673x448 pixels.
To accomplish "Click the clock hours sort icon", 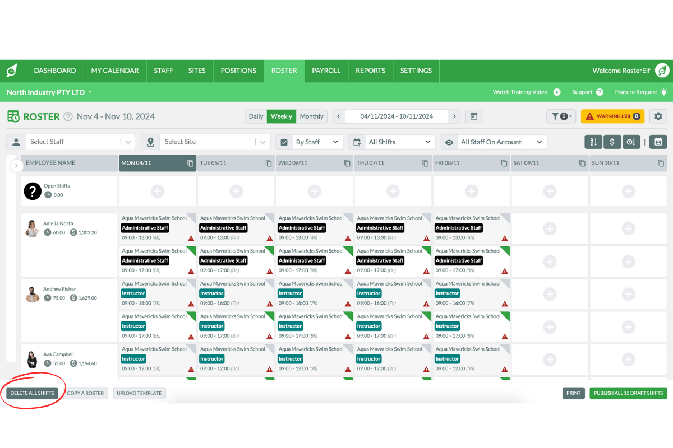I will pyautogui.click(x=631, y=142).
